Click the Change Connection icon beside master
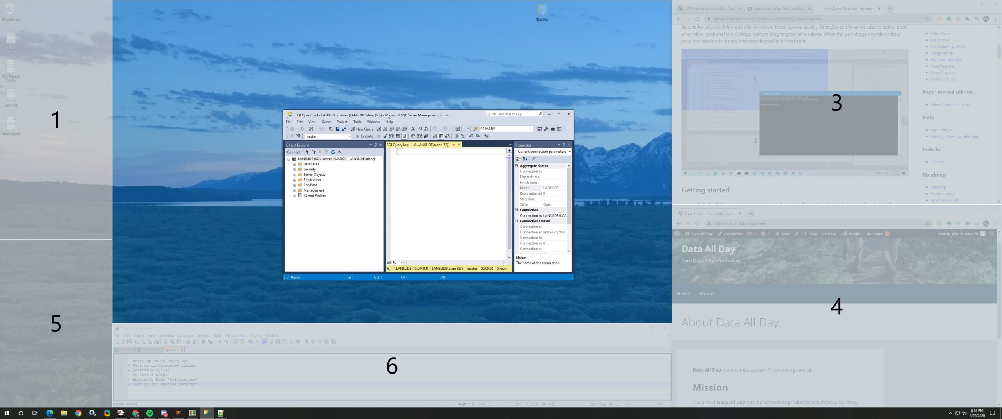The image size is (1002, 419). click(298, 136)
